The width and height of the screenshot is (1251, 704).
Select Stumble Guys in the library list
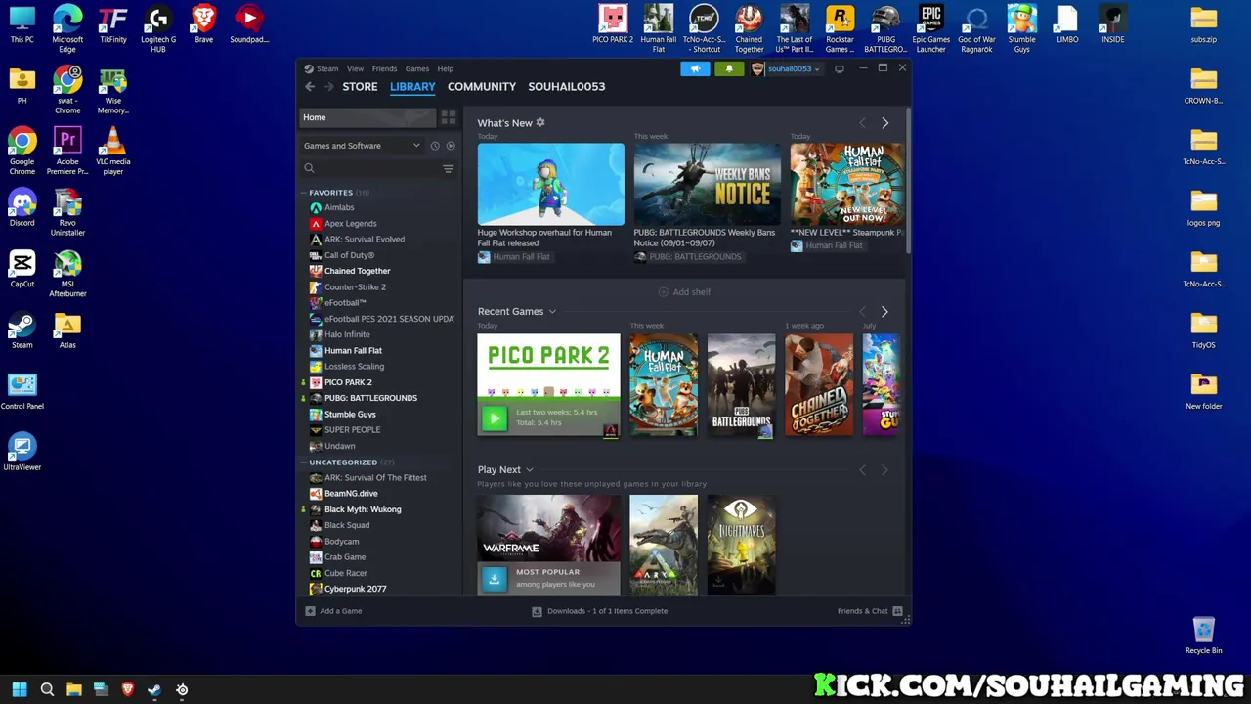(350, 414)
